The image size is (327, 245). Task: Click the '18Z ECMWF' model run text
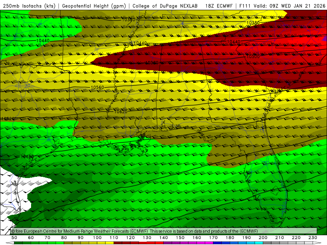coord(219,6)
